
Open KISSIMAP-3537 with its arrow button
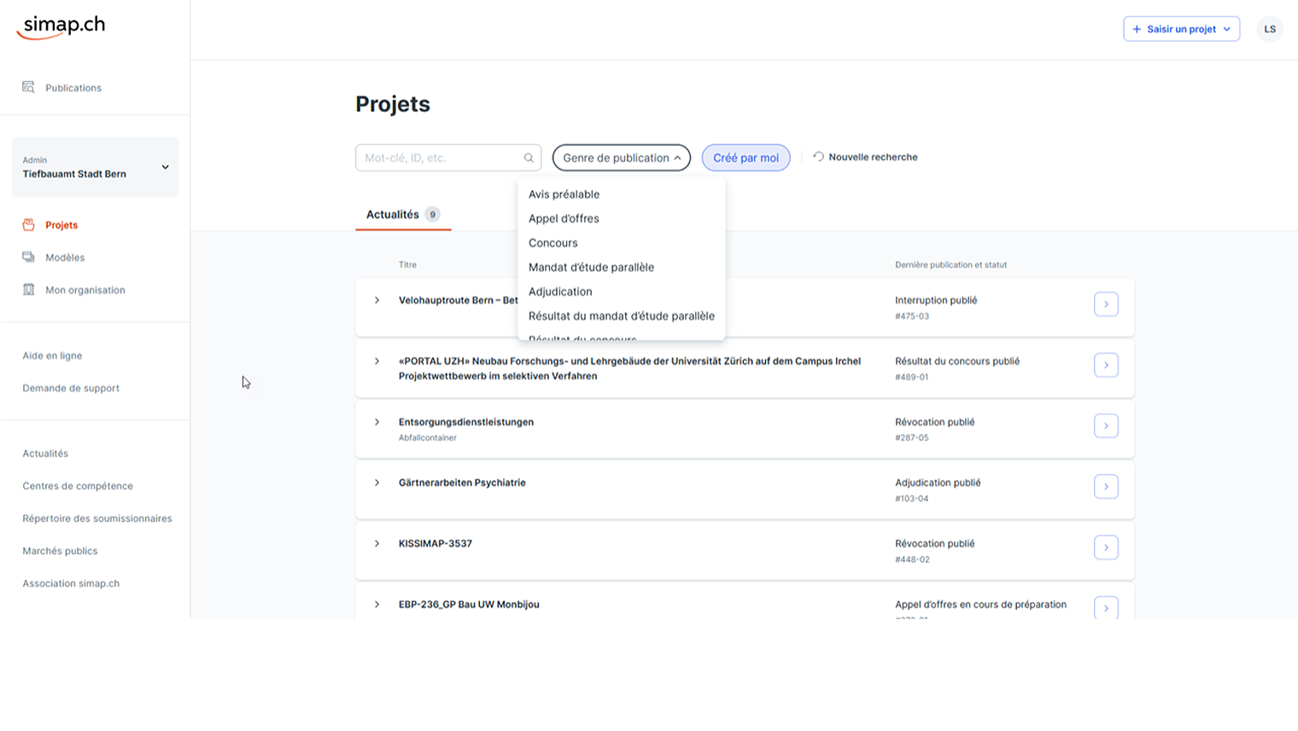coord(1106,547)
